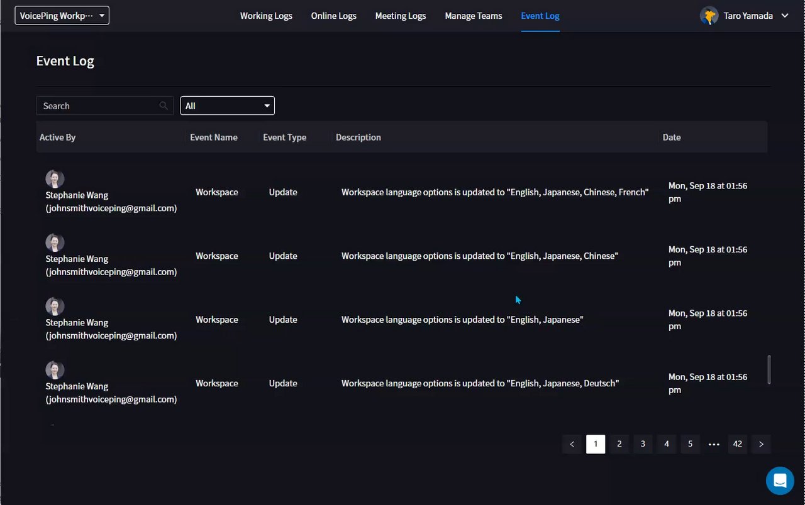Go to the next page arrow
This screenshot has width=805, height=505.
761,444
